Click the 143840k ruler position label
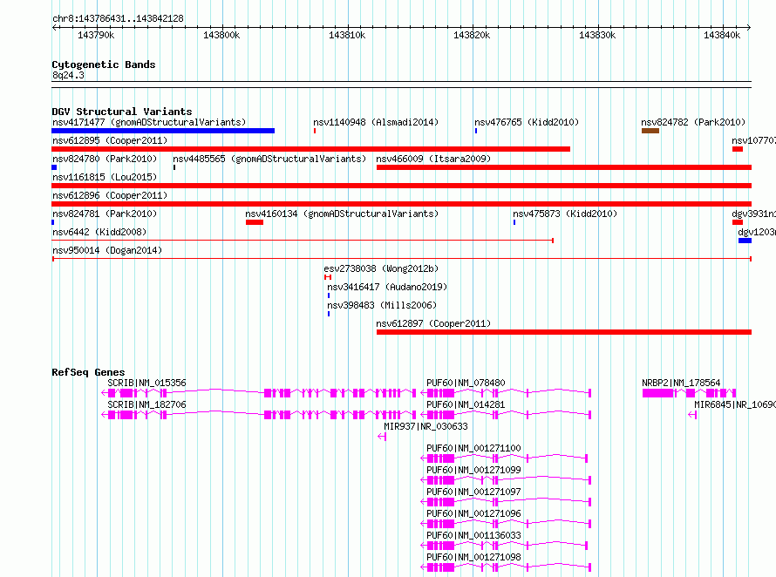Screen dimensions: 776x577 pyautogui.click(x=722, y=35)
